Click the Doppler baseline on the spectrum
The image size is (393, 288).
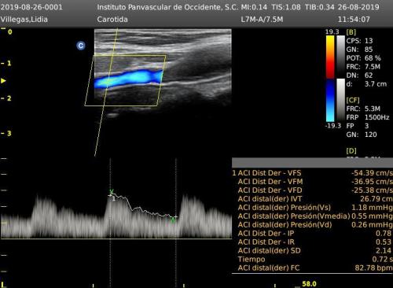coord(116,238)
